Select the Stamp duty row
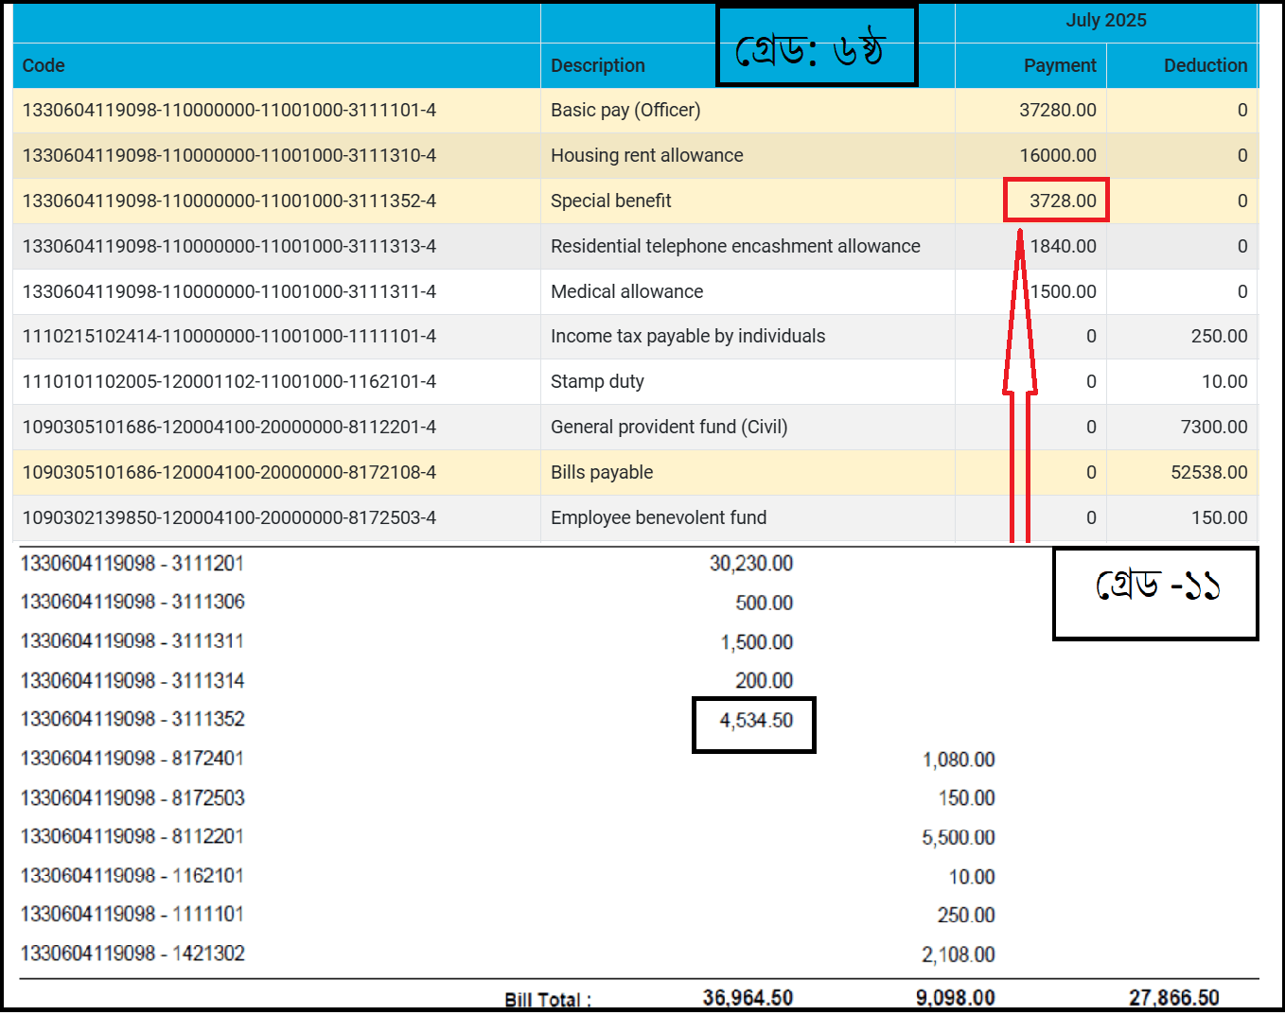Image resolution: width=1285 pixels, height=1015 pixels. pos(597,381)
